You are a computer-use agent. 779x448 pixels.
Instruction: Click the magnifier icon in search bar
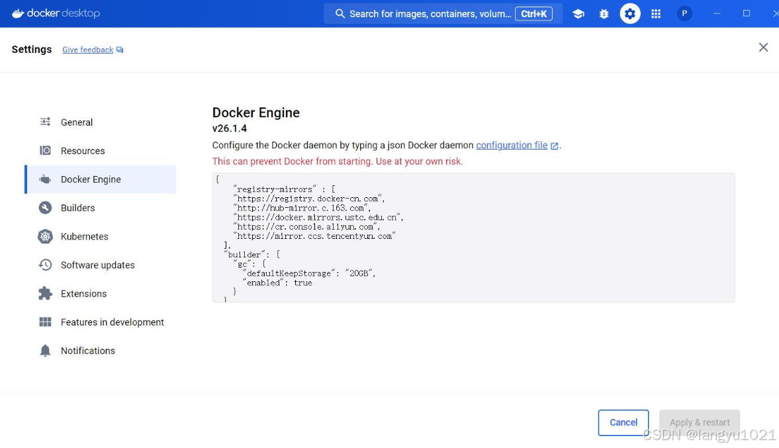(x=340, y=13)
